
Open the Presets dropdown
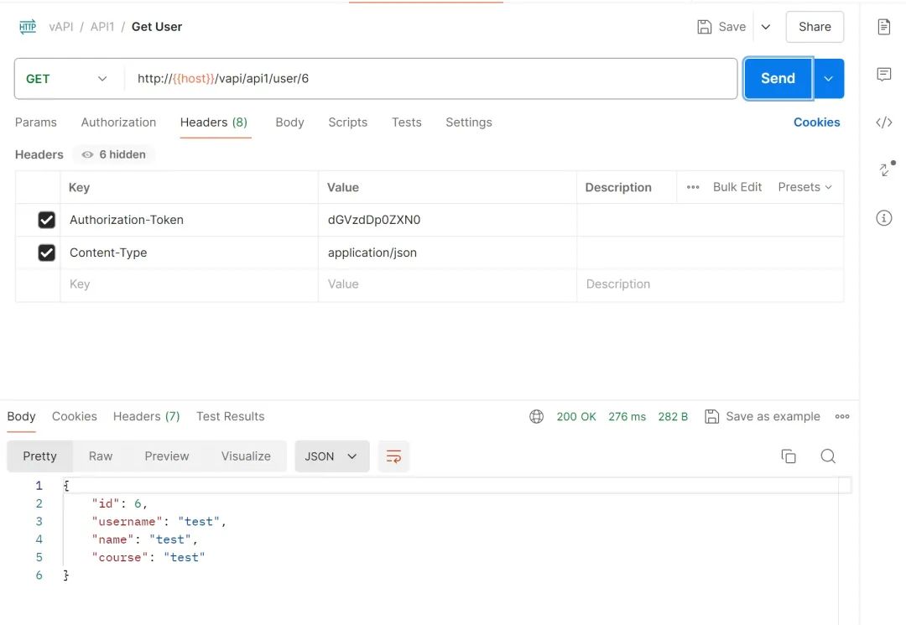[x=804, y=187]
